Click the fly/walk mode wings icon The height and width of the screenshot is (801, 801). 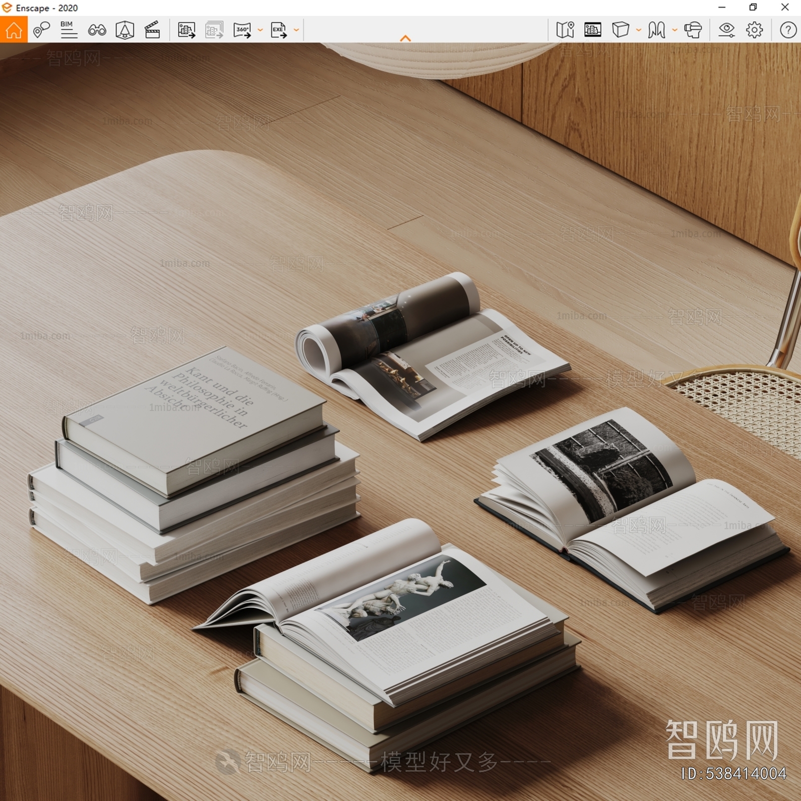[x=656, y=30]
